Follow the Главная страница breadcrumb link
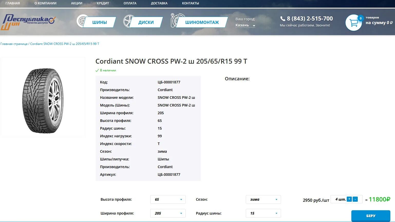 14,44
